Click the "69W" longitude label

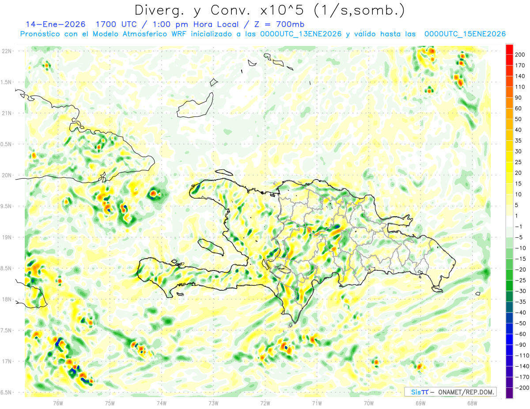420,403
